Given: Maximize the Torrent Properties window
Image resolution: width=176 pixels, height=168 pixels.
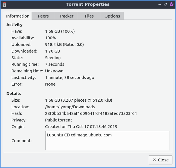Looking at the screenshot, I should [166, 4].
